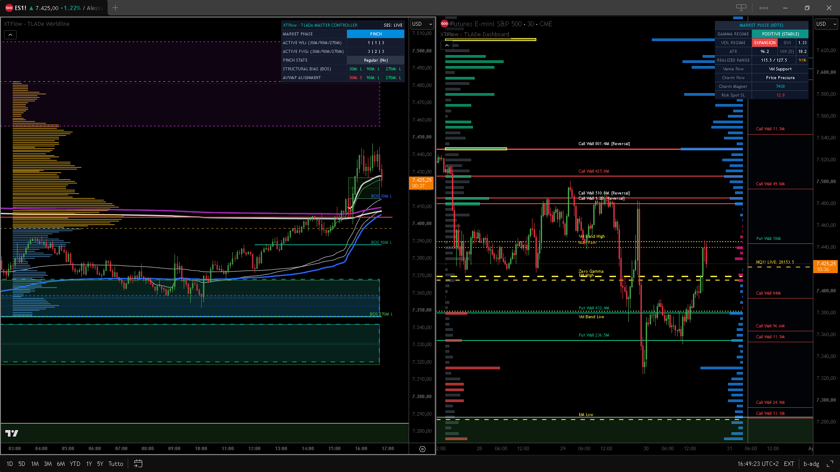Open USD currency dropdown on Worldline chart

pos(422,24)
